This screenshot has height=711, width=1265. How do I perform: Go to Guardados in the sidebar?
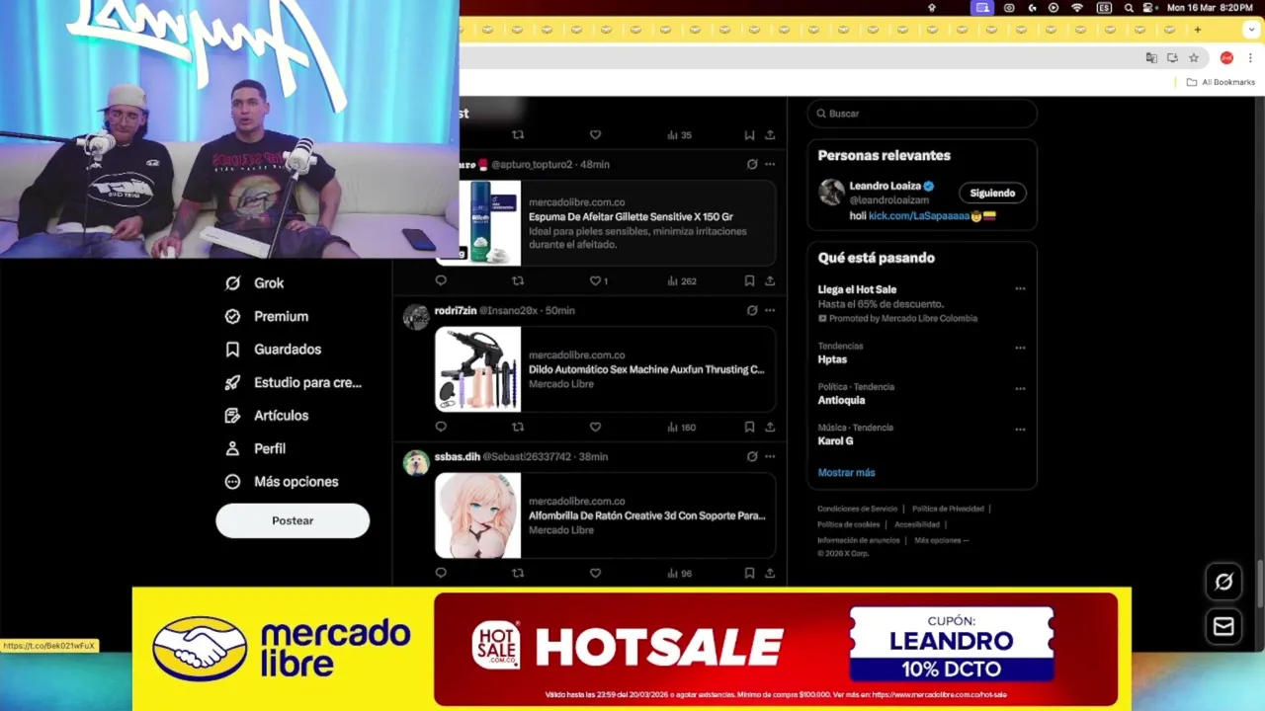pyautogui.click(x=273, y=349)
